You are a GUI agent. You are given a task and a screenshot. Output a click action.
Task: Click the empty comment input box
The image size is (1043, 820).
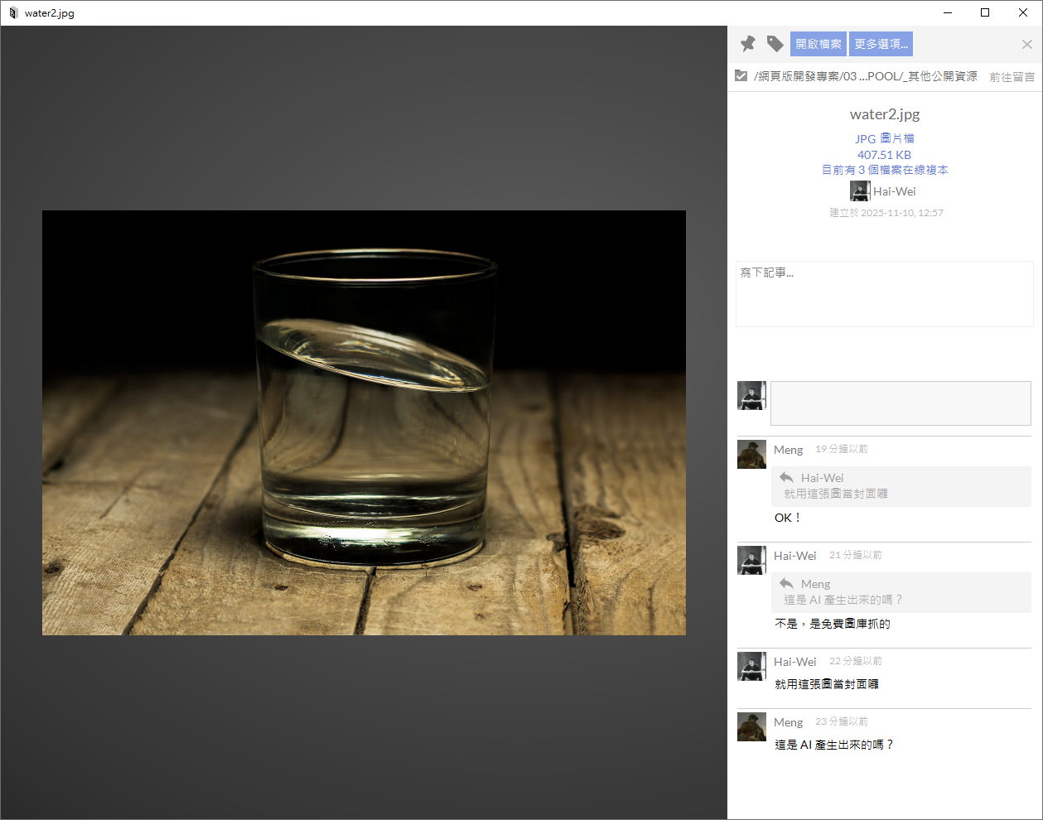(x=900, y=403)
